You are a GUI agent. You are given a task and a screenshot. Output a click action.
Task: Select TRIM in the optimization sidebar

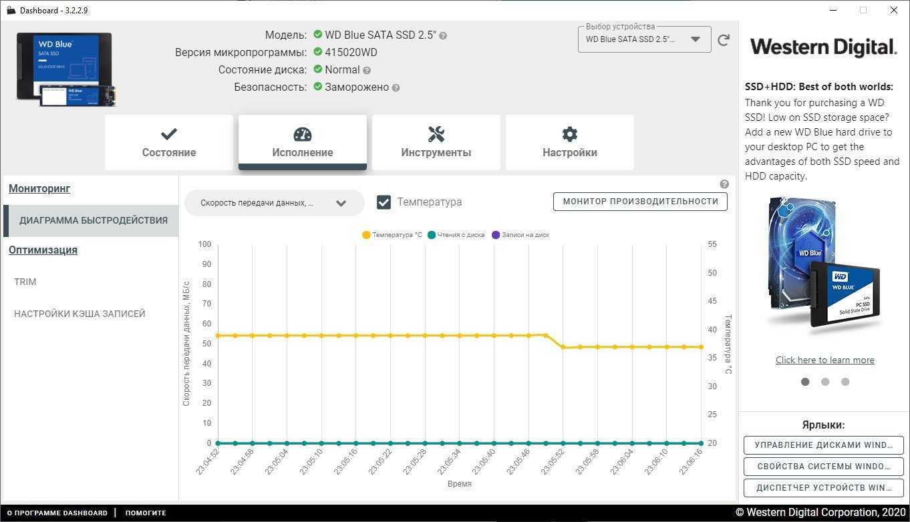[25, 282]
